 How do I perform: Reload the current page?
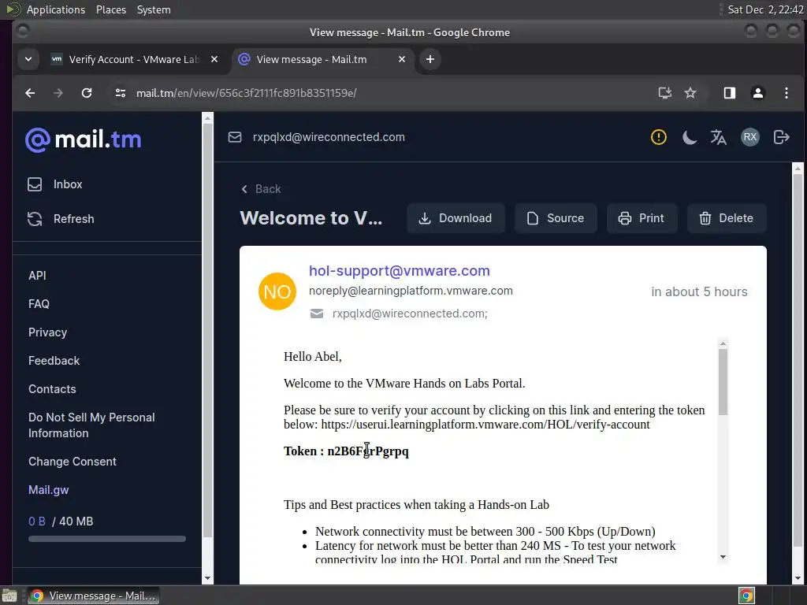[87, 93]
